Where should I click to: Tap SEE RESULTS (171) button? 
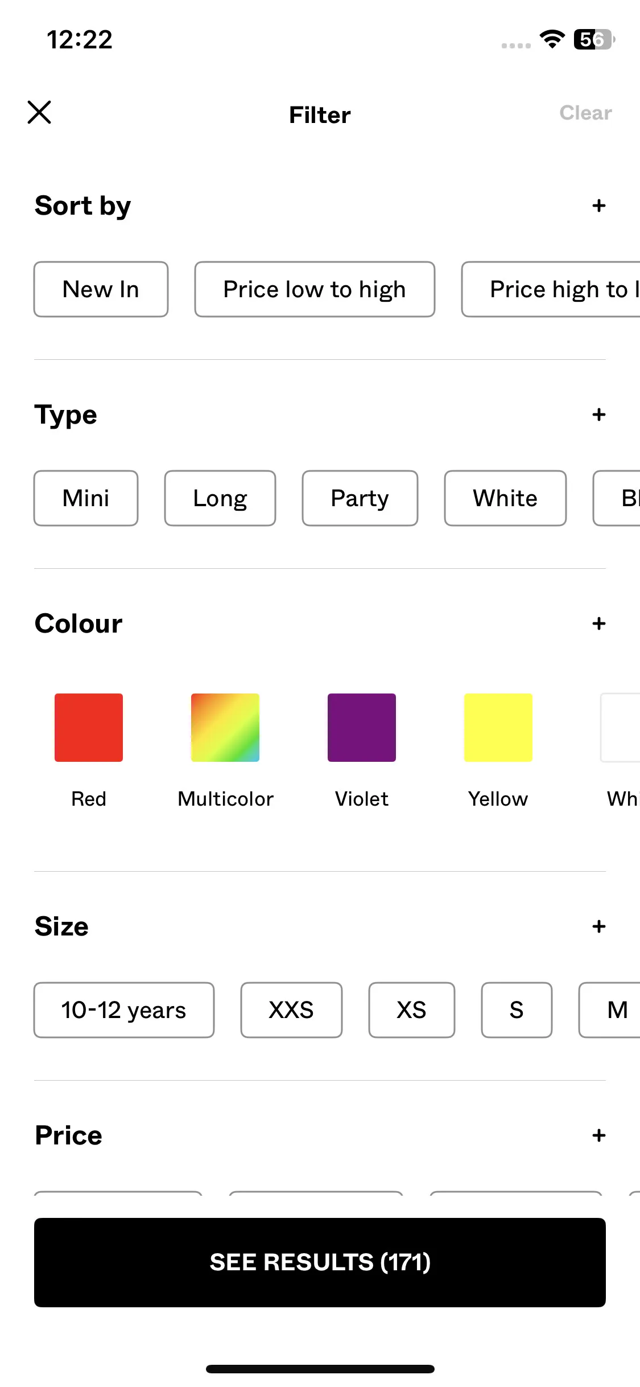pyautogui.click(x=320, y=1262)
